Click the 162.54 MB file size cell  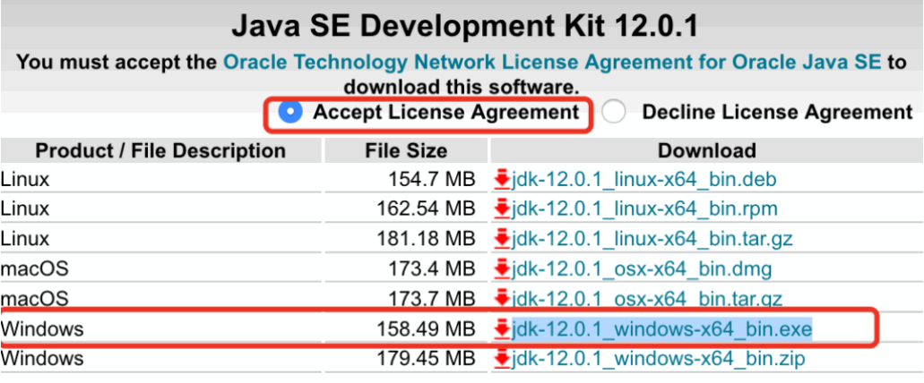[x=405, y=209]
